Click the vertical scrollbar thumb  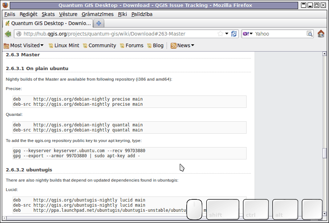(325, 153)
